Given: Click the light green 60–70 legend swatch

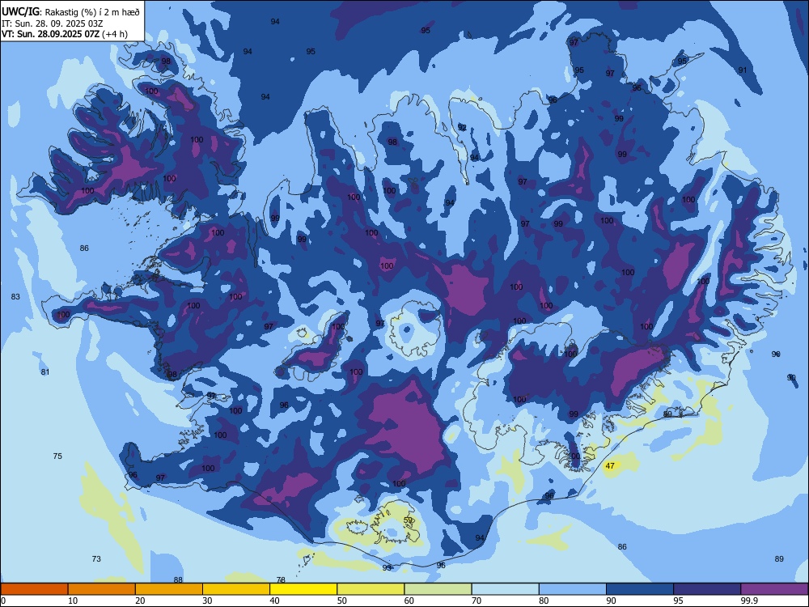Looking at the screenshot, I should coord(438,589).
